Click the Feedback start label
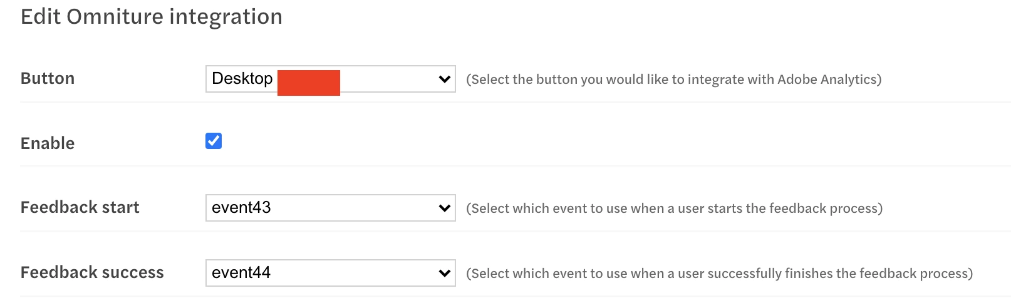The width and height of the screenshot is (1011, 298). pos(80,207)
